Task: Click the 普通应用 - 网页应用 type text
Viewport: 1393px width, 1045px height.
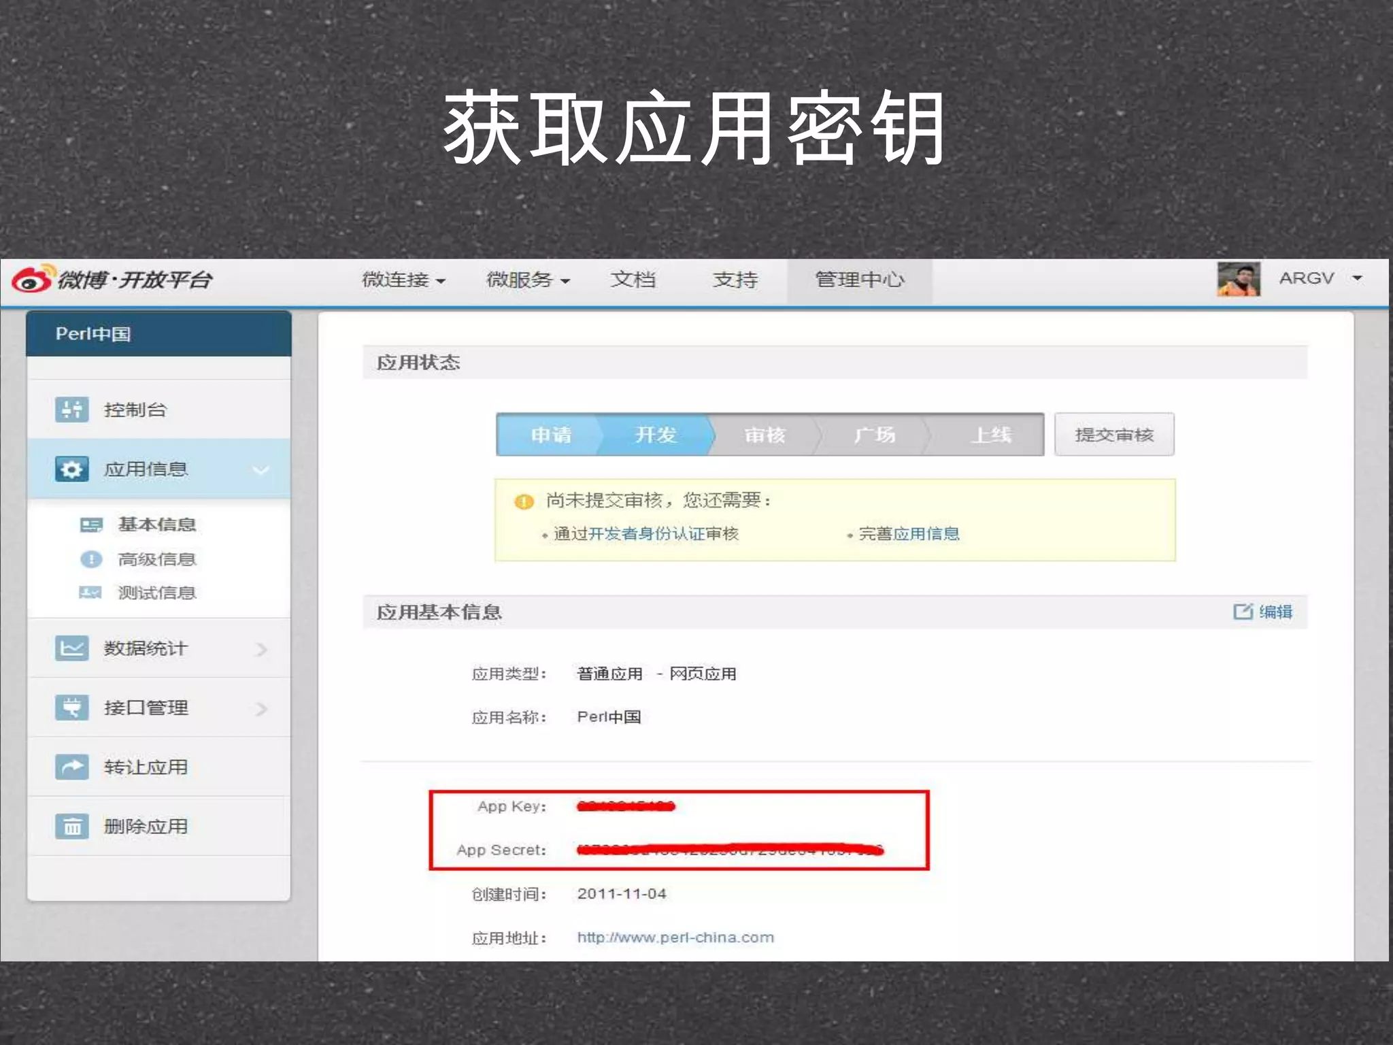Action: point(656,674)
